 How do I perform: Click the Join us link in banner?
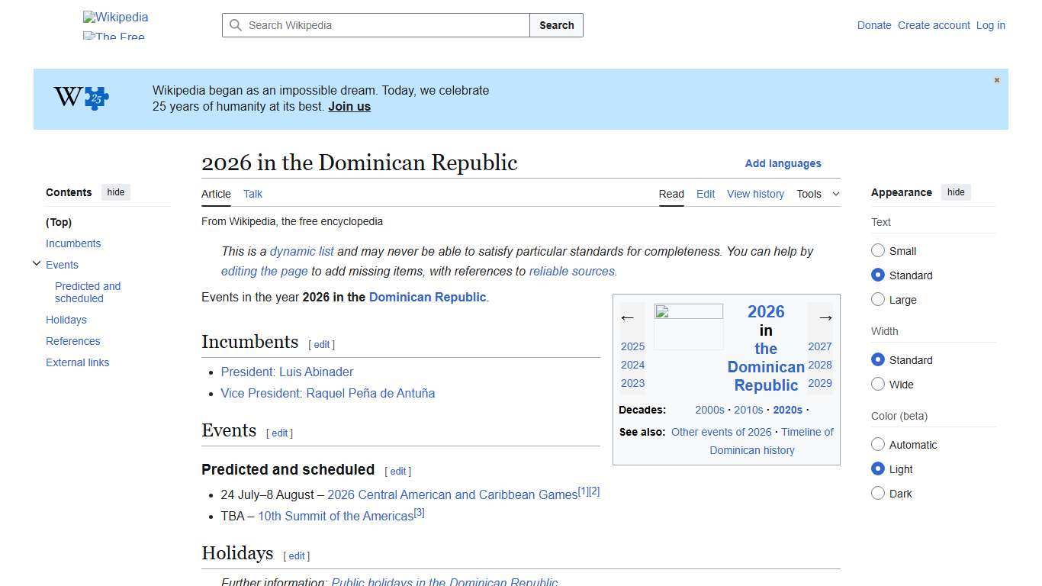[x=349, y=106]
